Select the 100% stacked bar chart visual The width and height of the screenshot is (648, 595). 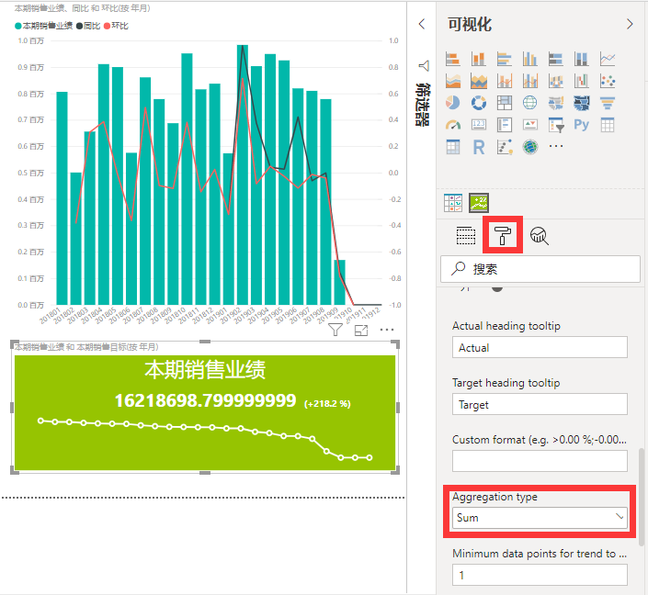tap(556, 59)
